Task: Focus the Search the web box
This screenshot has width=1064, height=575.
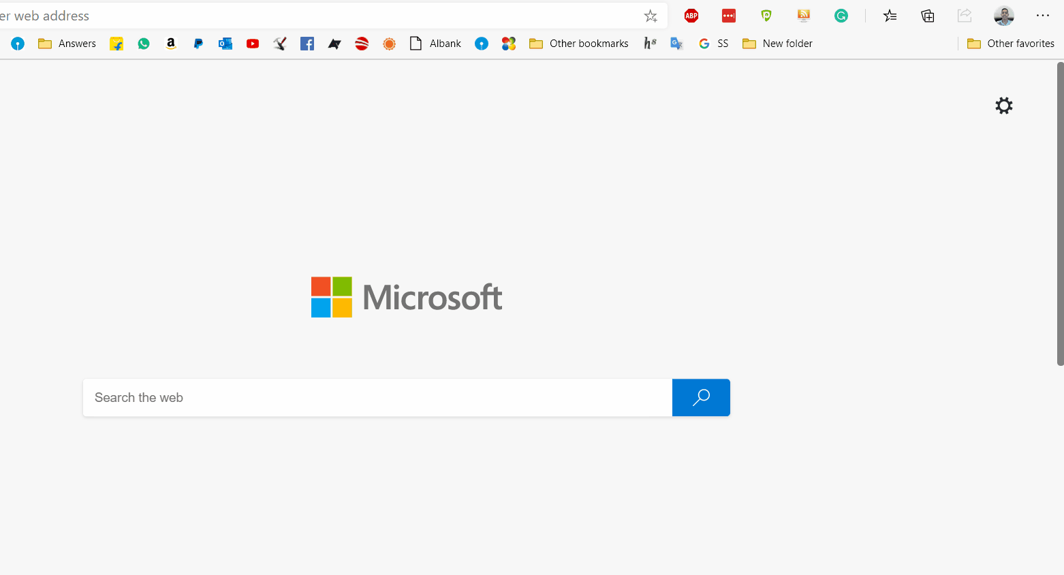Action: (377, 398)
